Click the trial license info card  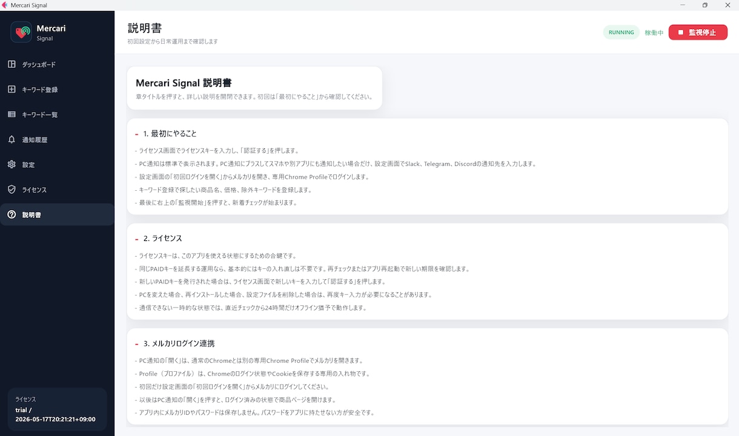tap(57, 409)
